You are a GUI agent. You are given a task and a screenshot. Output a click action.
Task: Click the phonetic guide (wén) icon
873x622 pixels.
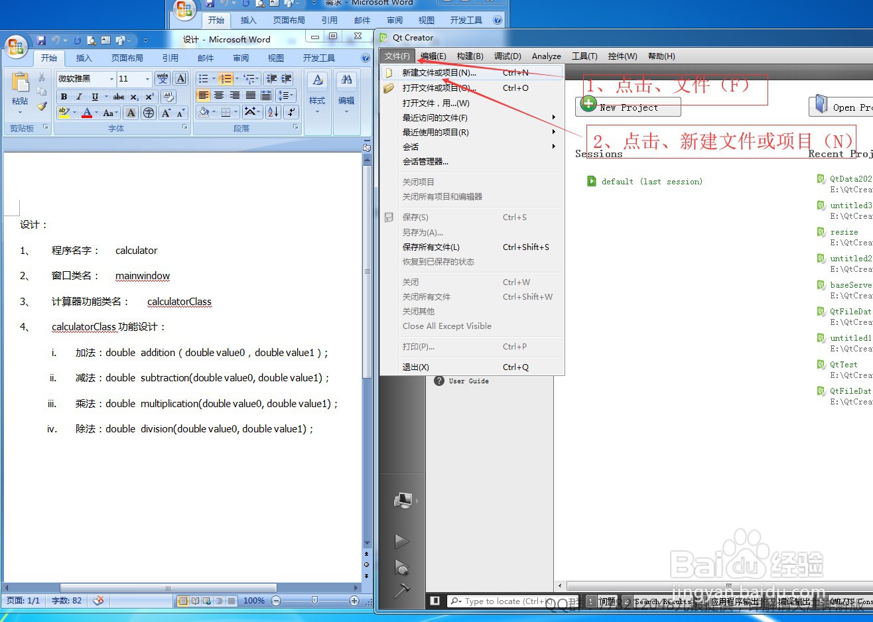pyautogui.click(x=163, y=78)
